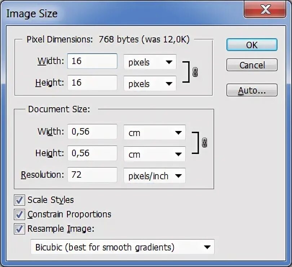Open pixel Width units dropdown

point(150,62)
